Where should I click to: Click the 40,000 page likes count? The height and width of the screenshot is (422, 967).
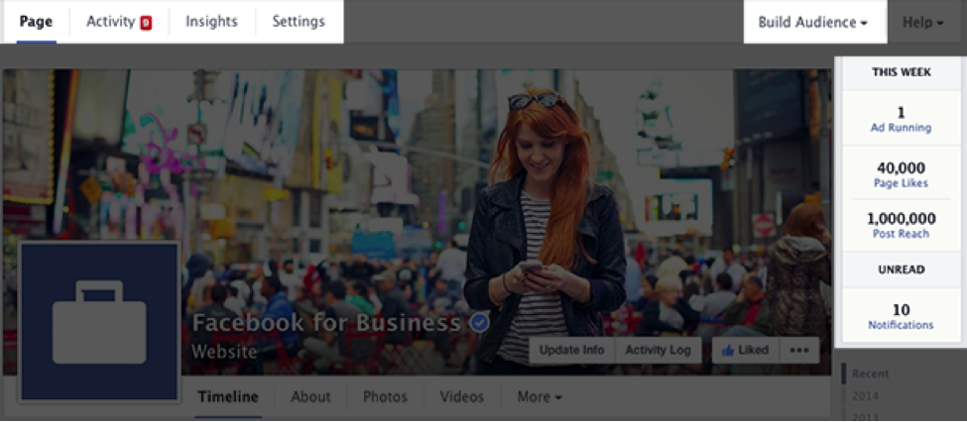click(901, 168)
